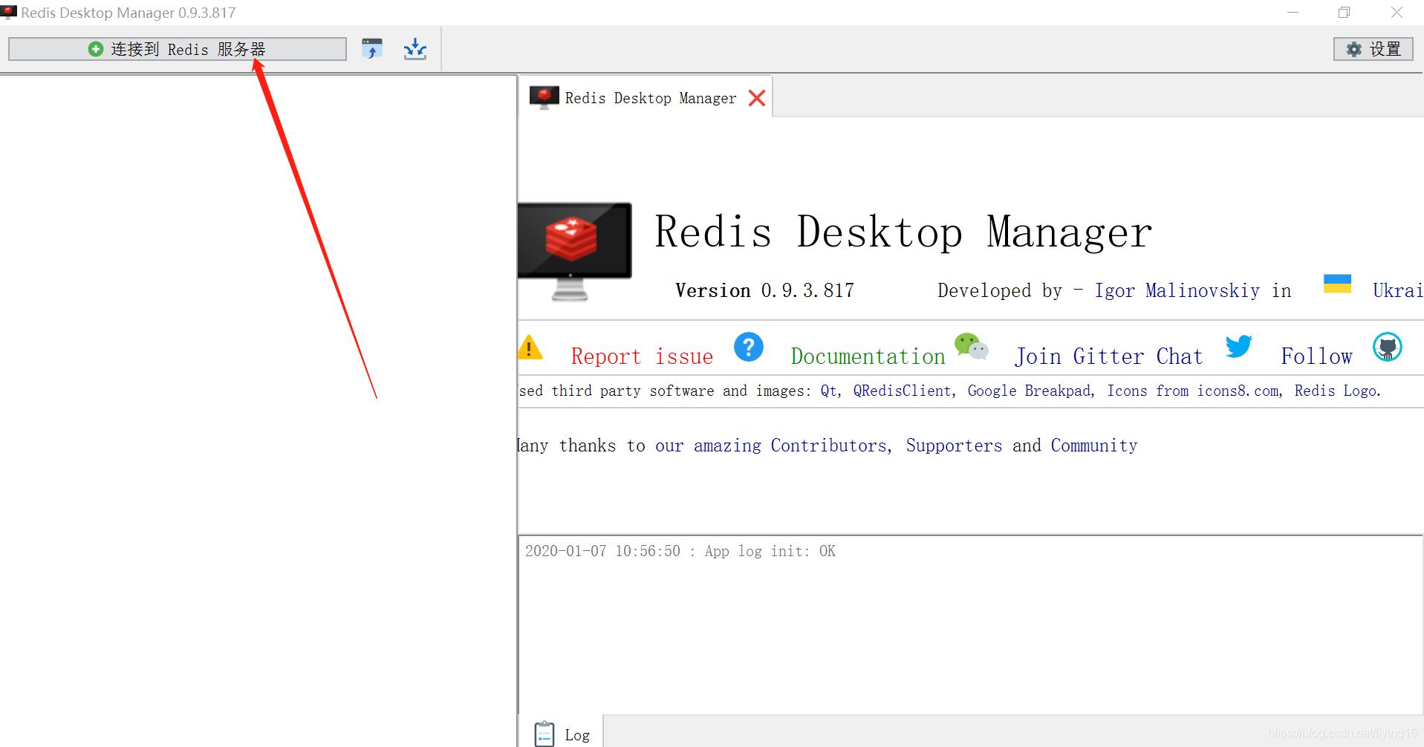Click the Redis icon in the tab
The height and width of the screenshot is (747, 1424).
544,97
